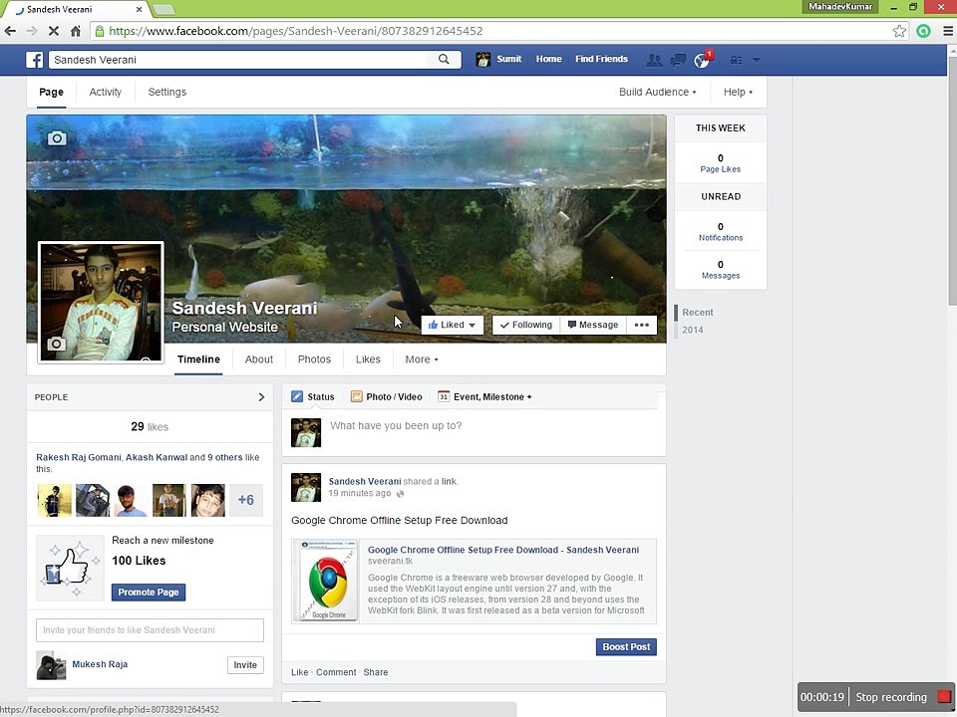
Task: Expand the PEOPLE section chevron
Action: coord(261,397)
